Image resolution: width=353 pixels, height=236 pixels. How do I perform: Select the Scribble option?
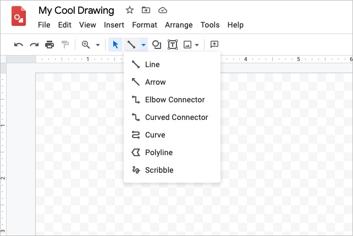coord(172,170)
